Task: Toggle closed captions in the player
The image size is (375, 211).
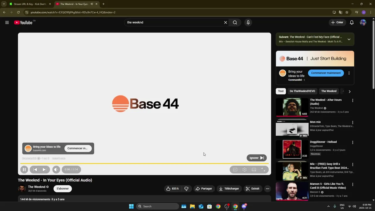Action: (x=235, y=169)
